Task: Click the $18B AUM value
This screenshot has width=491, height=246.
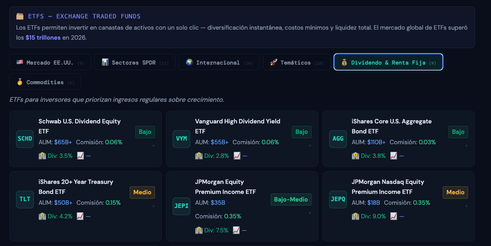Action: (x=374, y=203)
